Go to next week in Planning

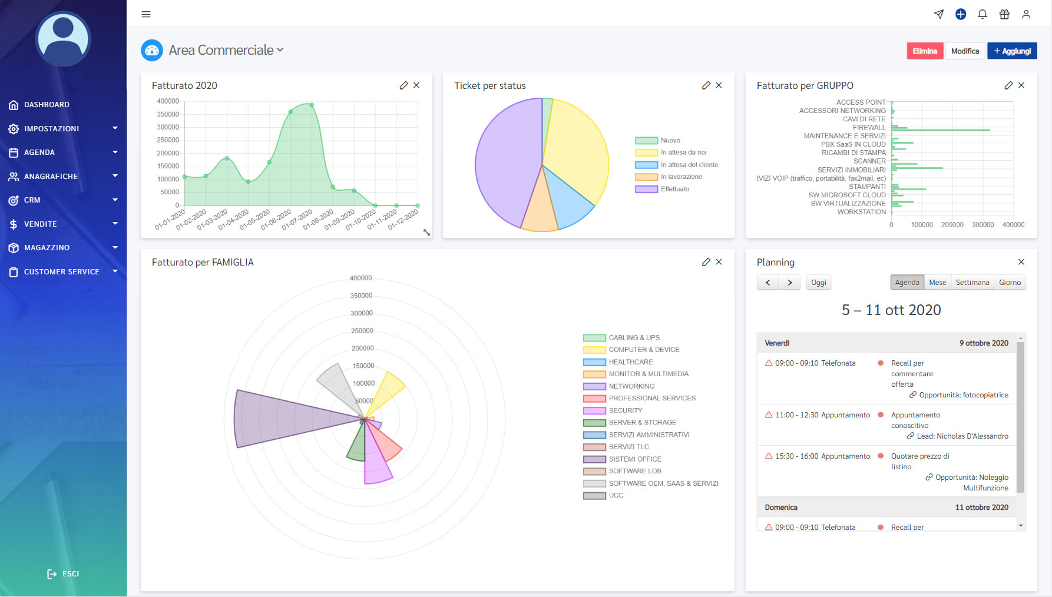[x=789, y=283]
